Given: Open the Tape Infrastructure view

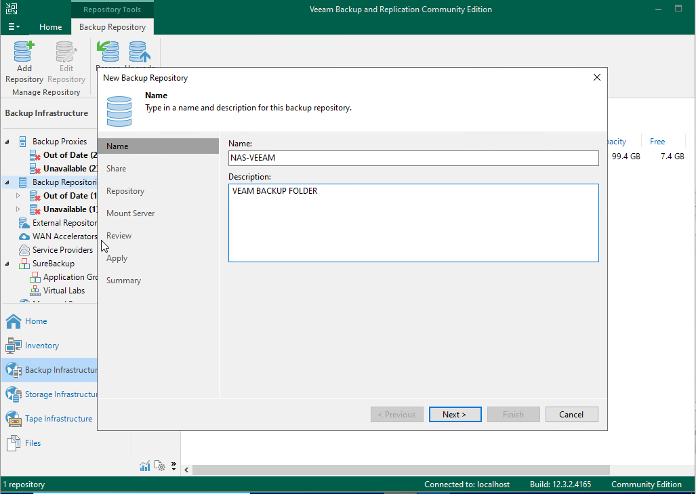Looking at the screenshot, I should pos(49,419).
